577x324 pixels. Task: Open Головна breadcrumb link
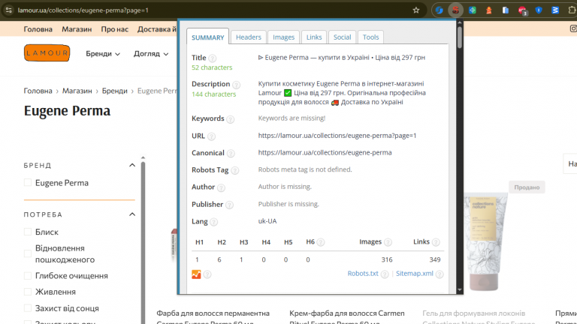tap(38, 91)
